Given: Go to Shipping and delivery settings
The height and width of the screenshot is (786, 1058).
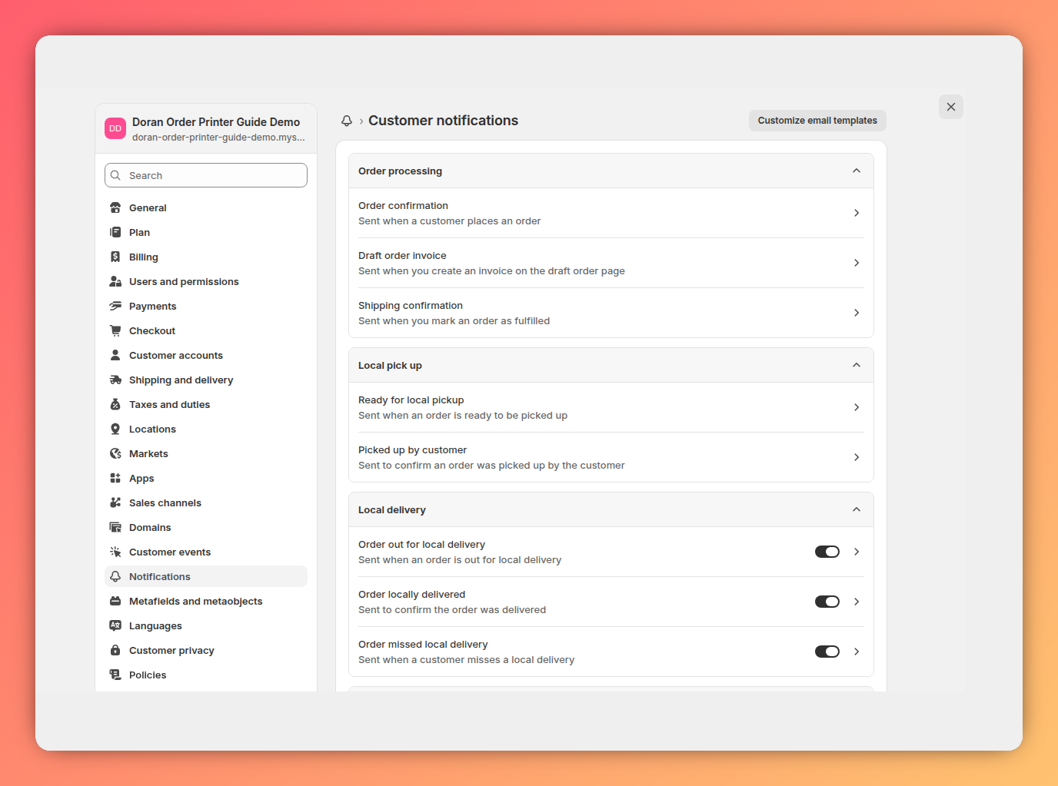Looking at the screenshot, I should tap(206, 380).
